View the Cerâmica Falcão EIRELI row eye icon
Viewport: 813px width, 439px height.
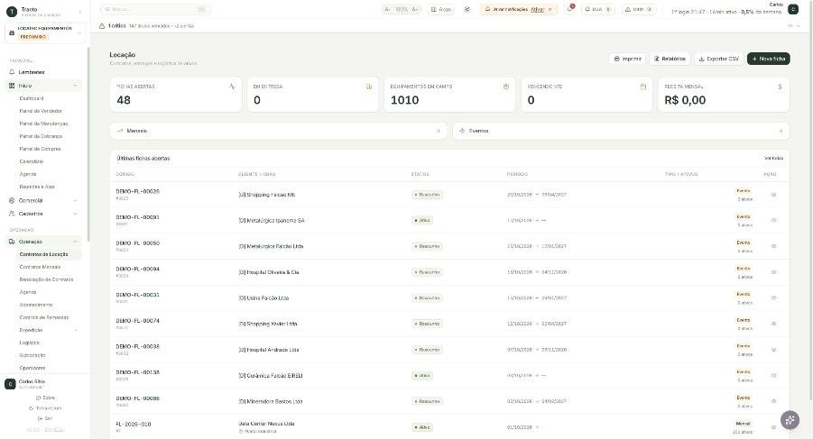point(773,376)
